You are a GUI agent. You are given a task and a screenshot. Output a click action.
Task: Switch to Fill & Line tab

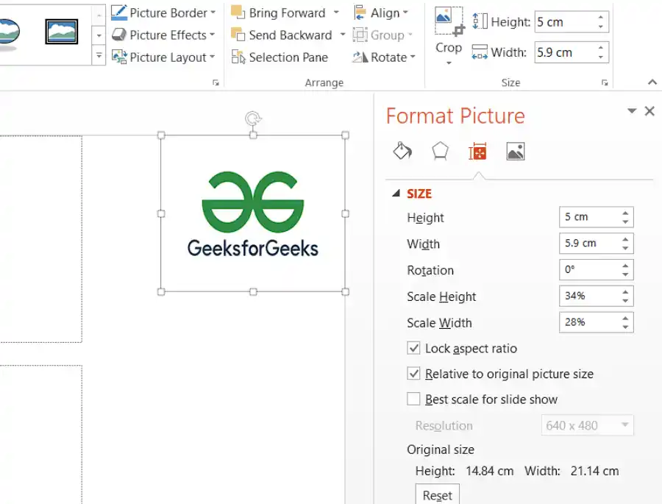point(402,151)
